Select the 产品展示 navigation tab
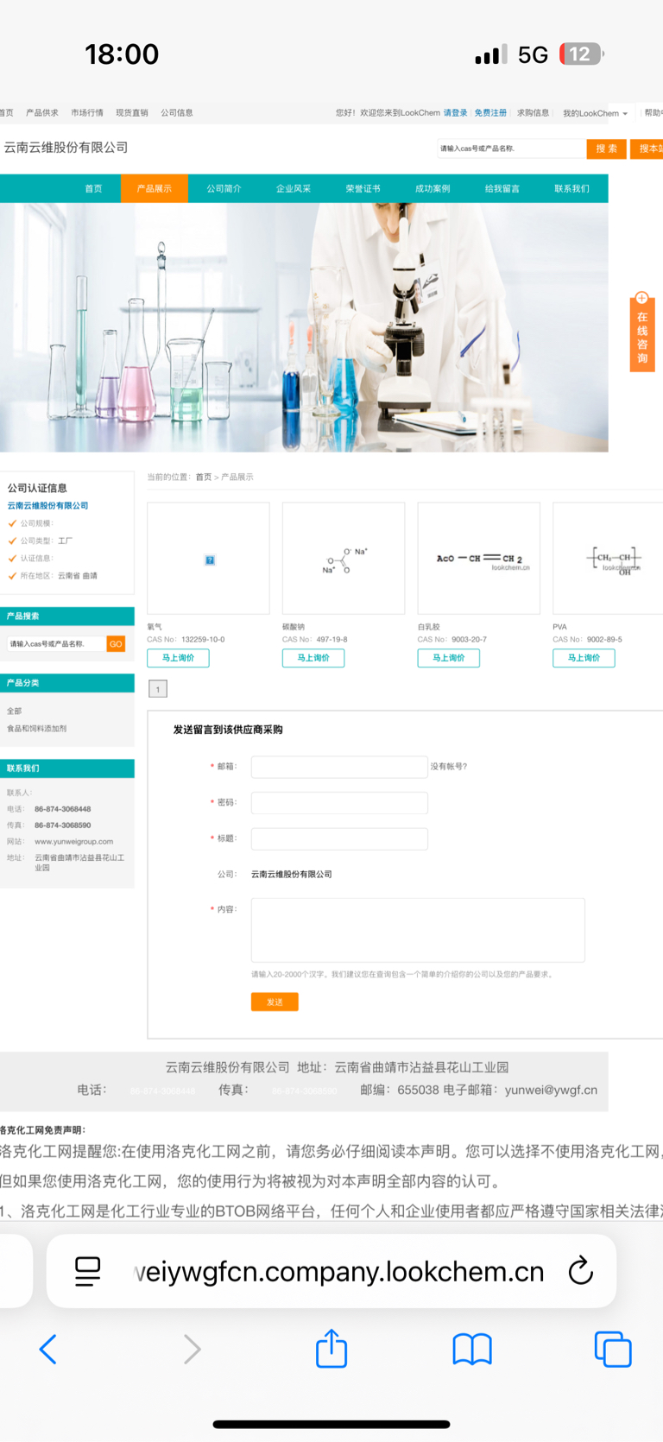 pos(154,188)
